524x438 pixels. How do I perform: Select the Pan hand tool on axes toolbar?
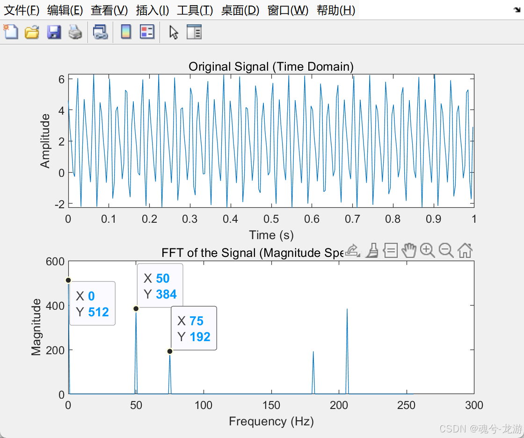coord(409,250)
